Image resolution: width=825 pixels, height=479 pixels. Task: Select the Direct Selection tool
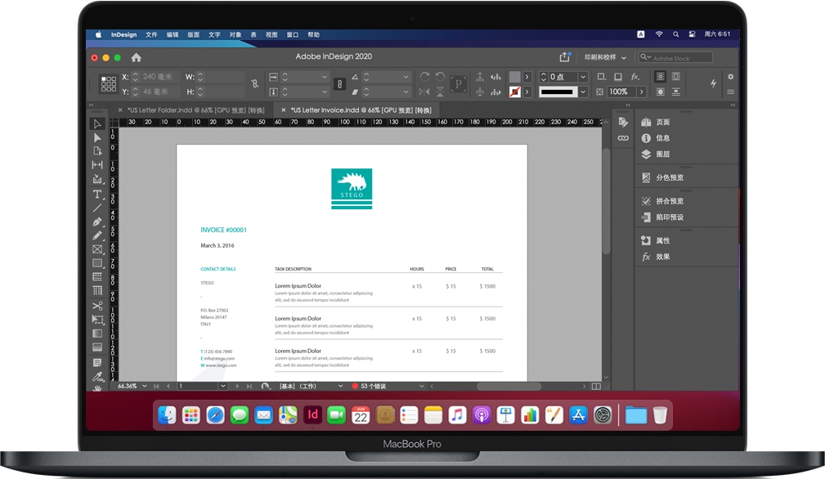click(97, 137)
